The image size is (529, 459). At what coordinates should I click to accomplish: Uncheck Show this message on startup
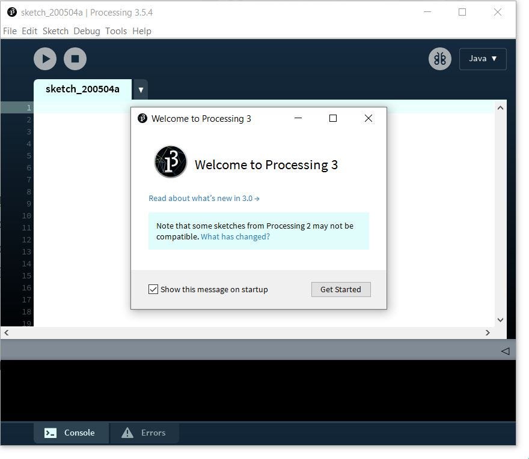click(153, 289)
